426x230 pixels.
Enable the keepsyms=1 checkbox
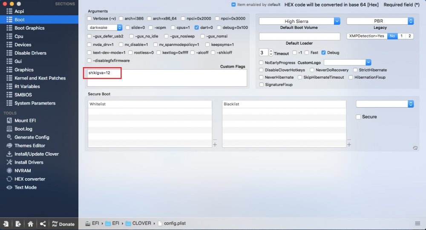(207, 45)
